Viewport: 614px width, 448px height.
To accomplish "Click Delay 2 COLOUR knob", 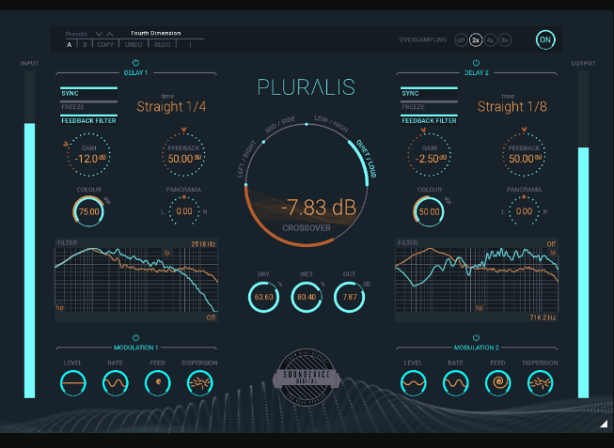I will click(429, 211).
